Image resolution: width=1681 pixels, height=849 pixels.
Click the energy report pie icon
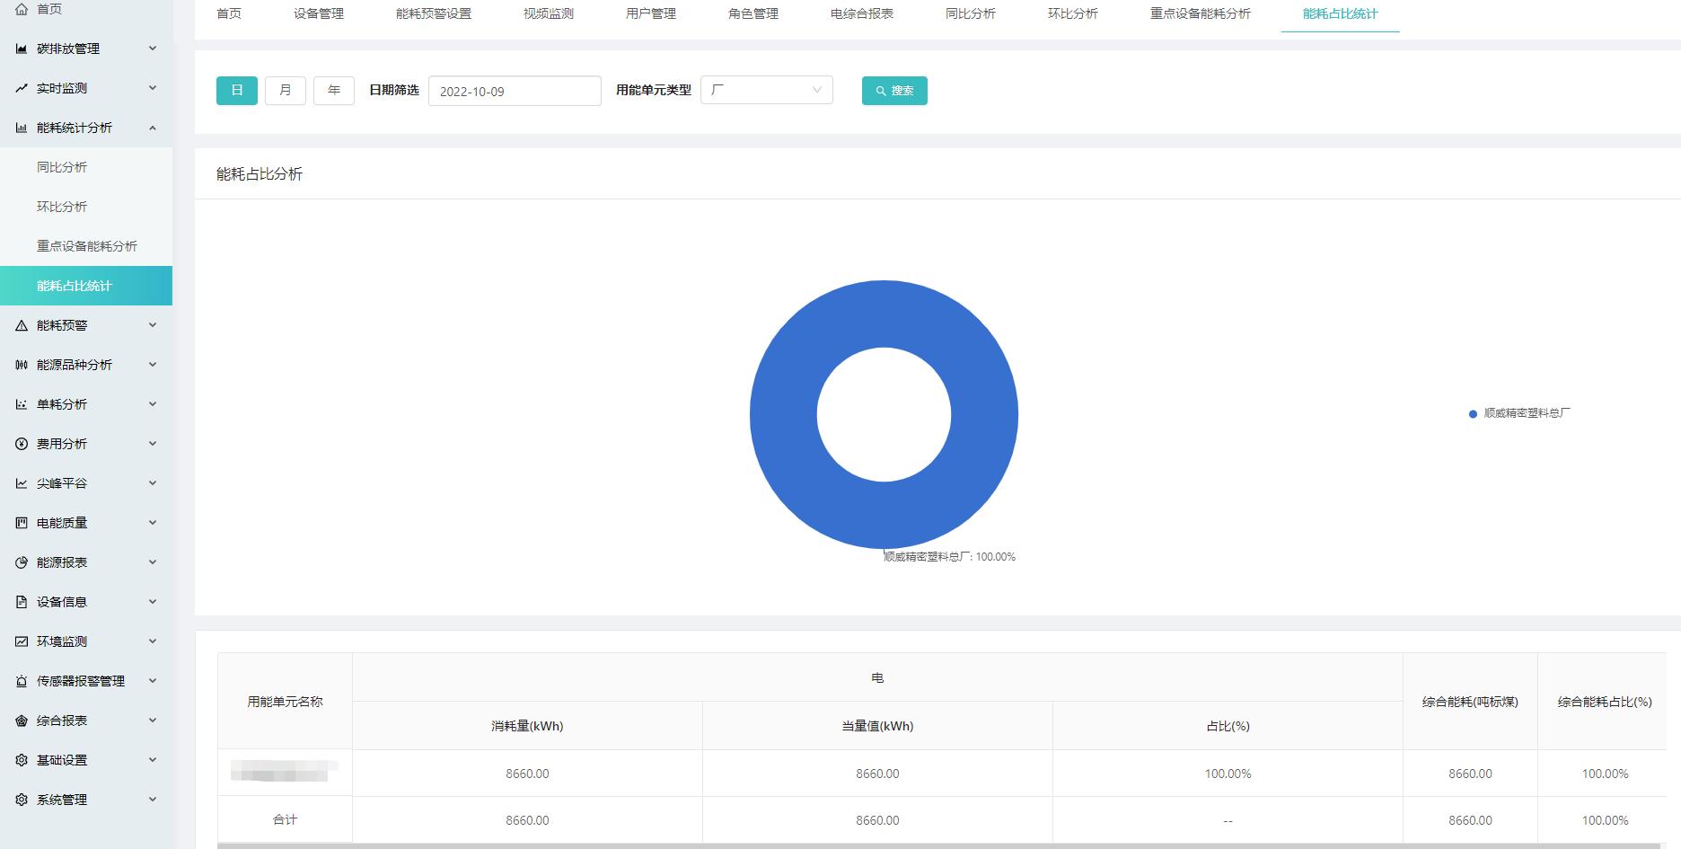point(22,562)
